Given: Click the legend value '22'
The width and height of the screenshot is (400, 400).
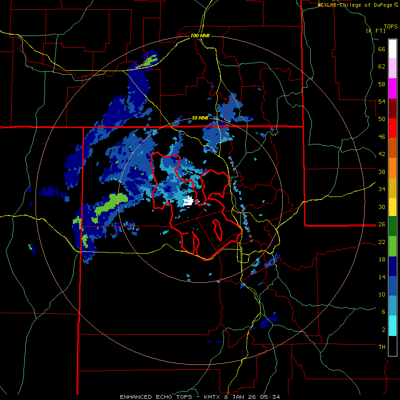Looking at the screenshot, I should (x=382, y=242).
